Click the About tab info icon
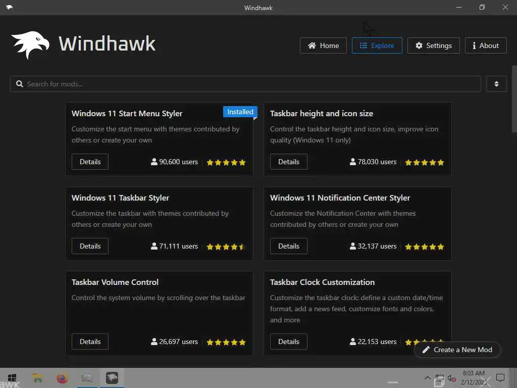This screenshot has height=388, width=517. (x=474, y=45)
